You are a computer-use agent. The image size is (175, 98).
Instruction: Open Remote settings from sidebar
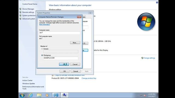click(x=28, y=12)
